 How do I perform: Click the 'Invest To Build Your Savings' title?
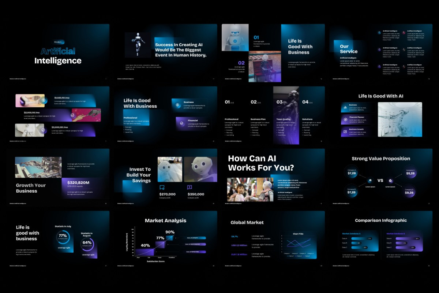tap(139, 175)
